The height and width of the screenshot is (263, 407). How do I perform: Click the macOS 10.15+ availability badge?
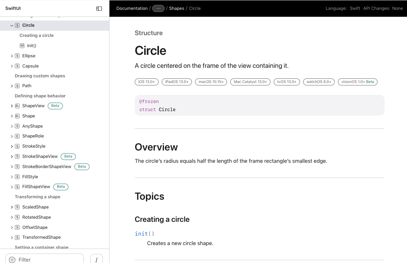(211, 82)
